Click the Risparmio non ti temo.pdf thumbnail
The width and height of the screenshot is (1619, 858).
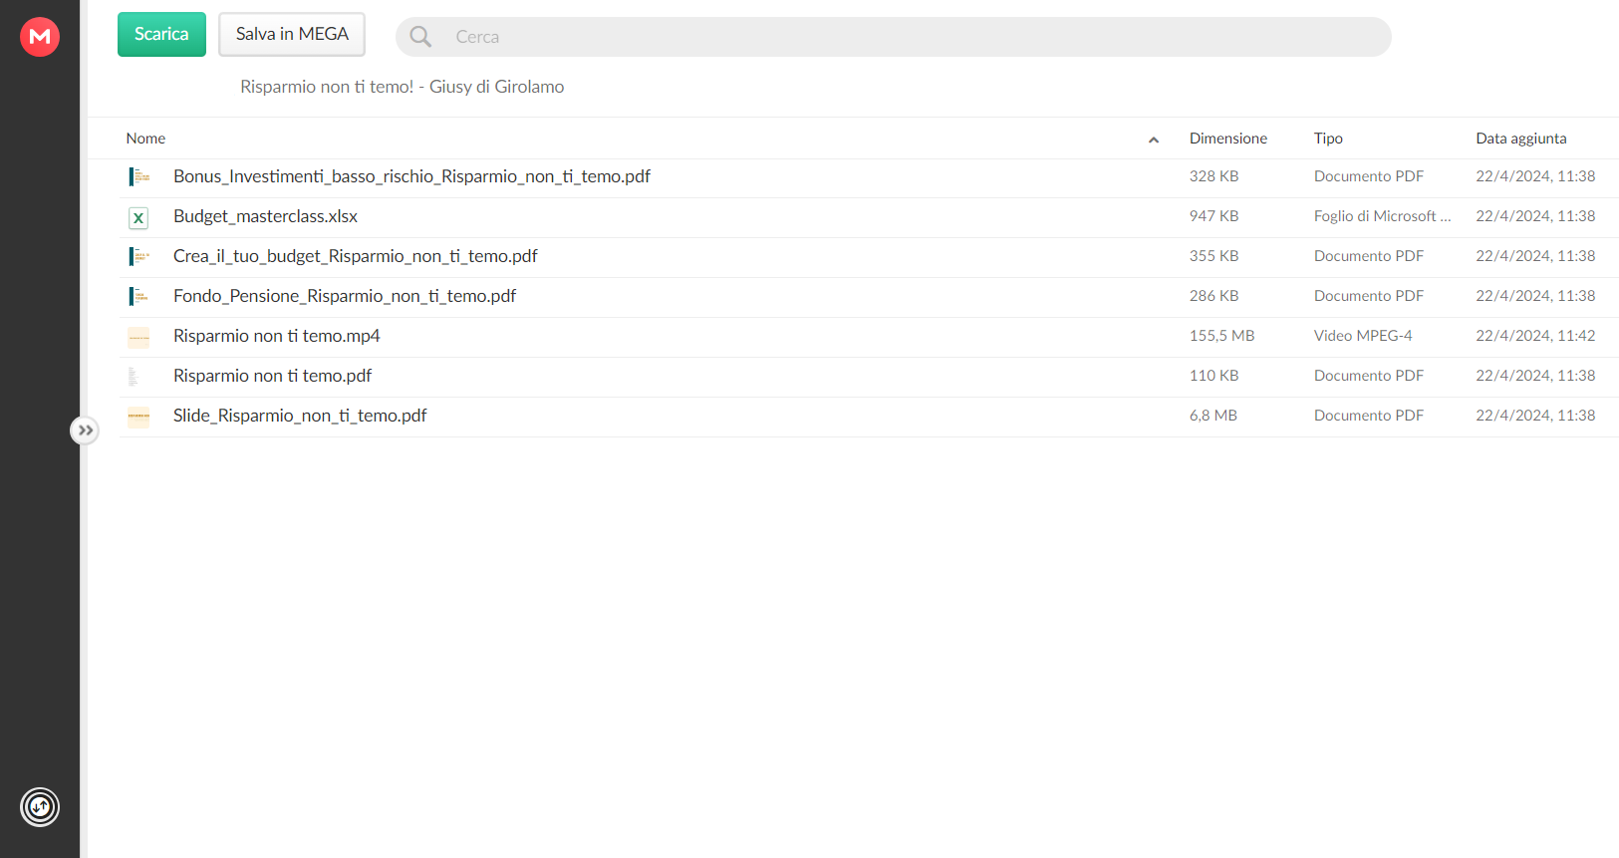134,377
